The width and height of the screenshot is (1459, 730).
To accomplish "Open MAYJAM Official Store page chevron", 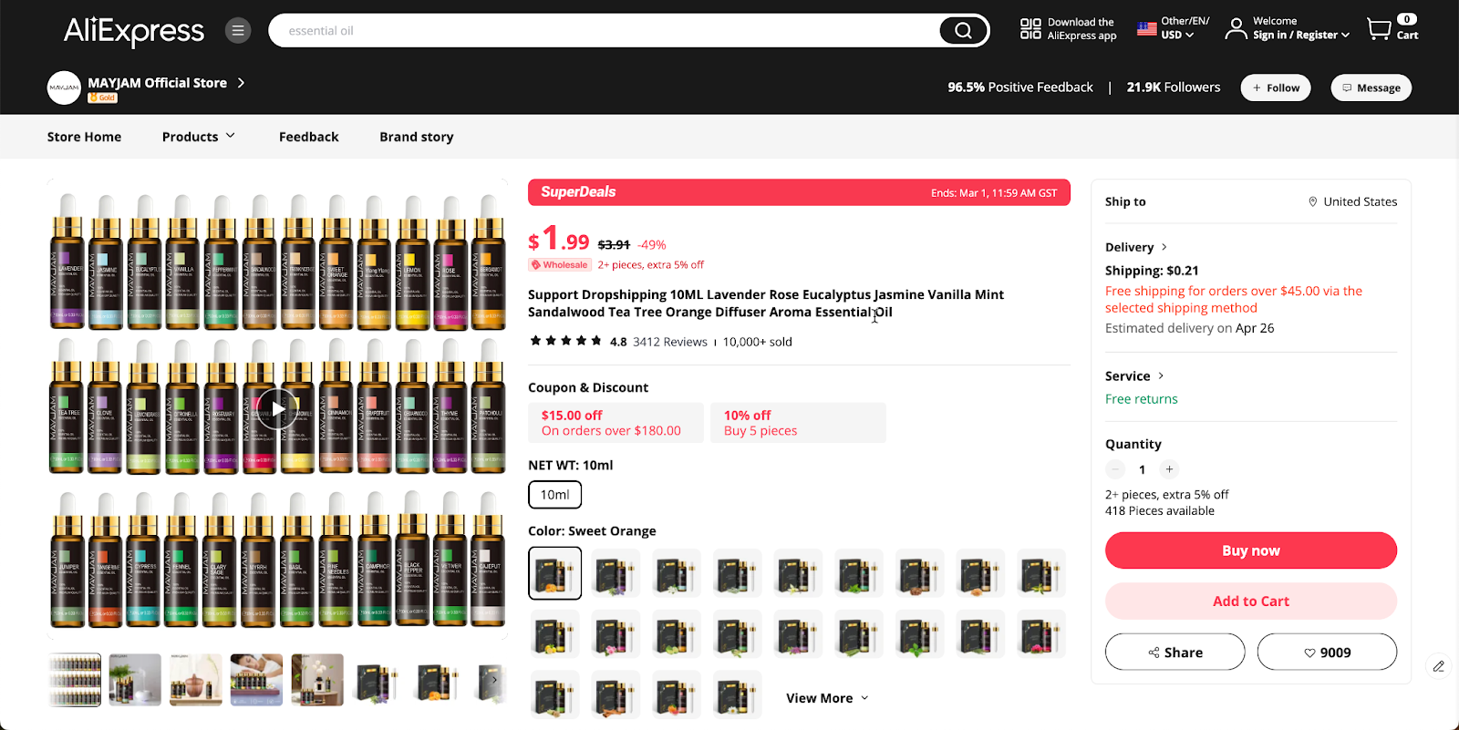I will pyautogui.click(x=241, y=82).
